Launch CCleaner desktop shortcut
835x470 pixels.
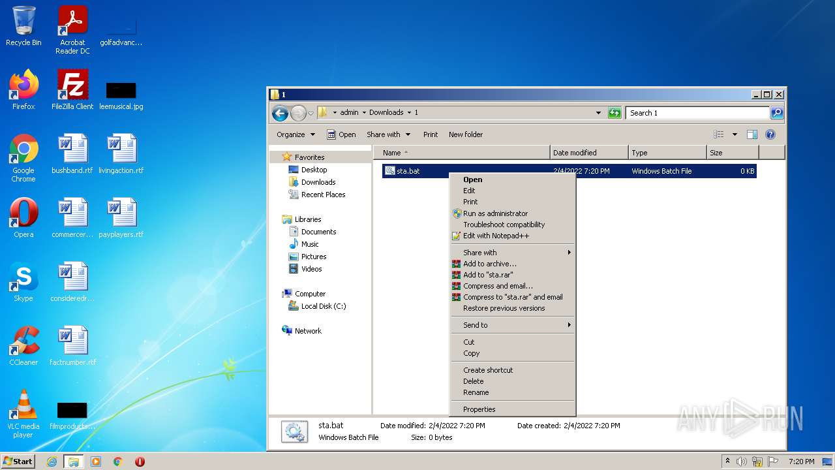coord(23,345)
